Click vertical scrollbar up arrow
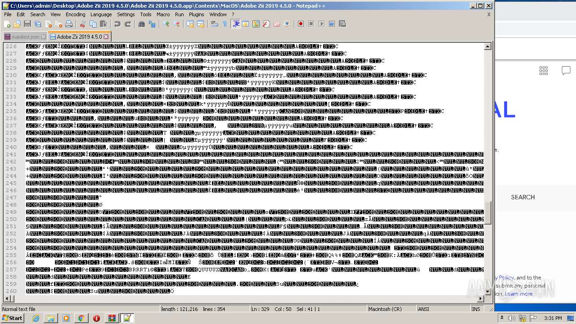 coord(488,46)
